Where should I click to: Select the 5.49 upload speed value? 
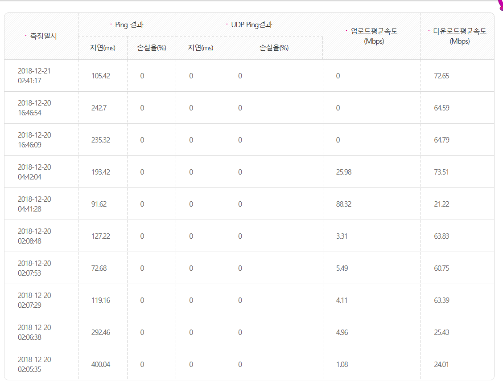[x=342, y=268]
